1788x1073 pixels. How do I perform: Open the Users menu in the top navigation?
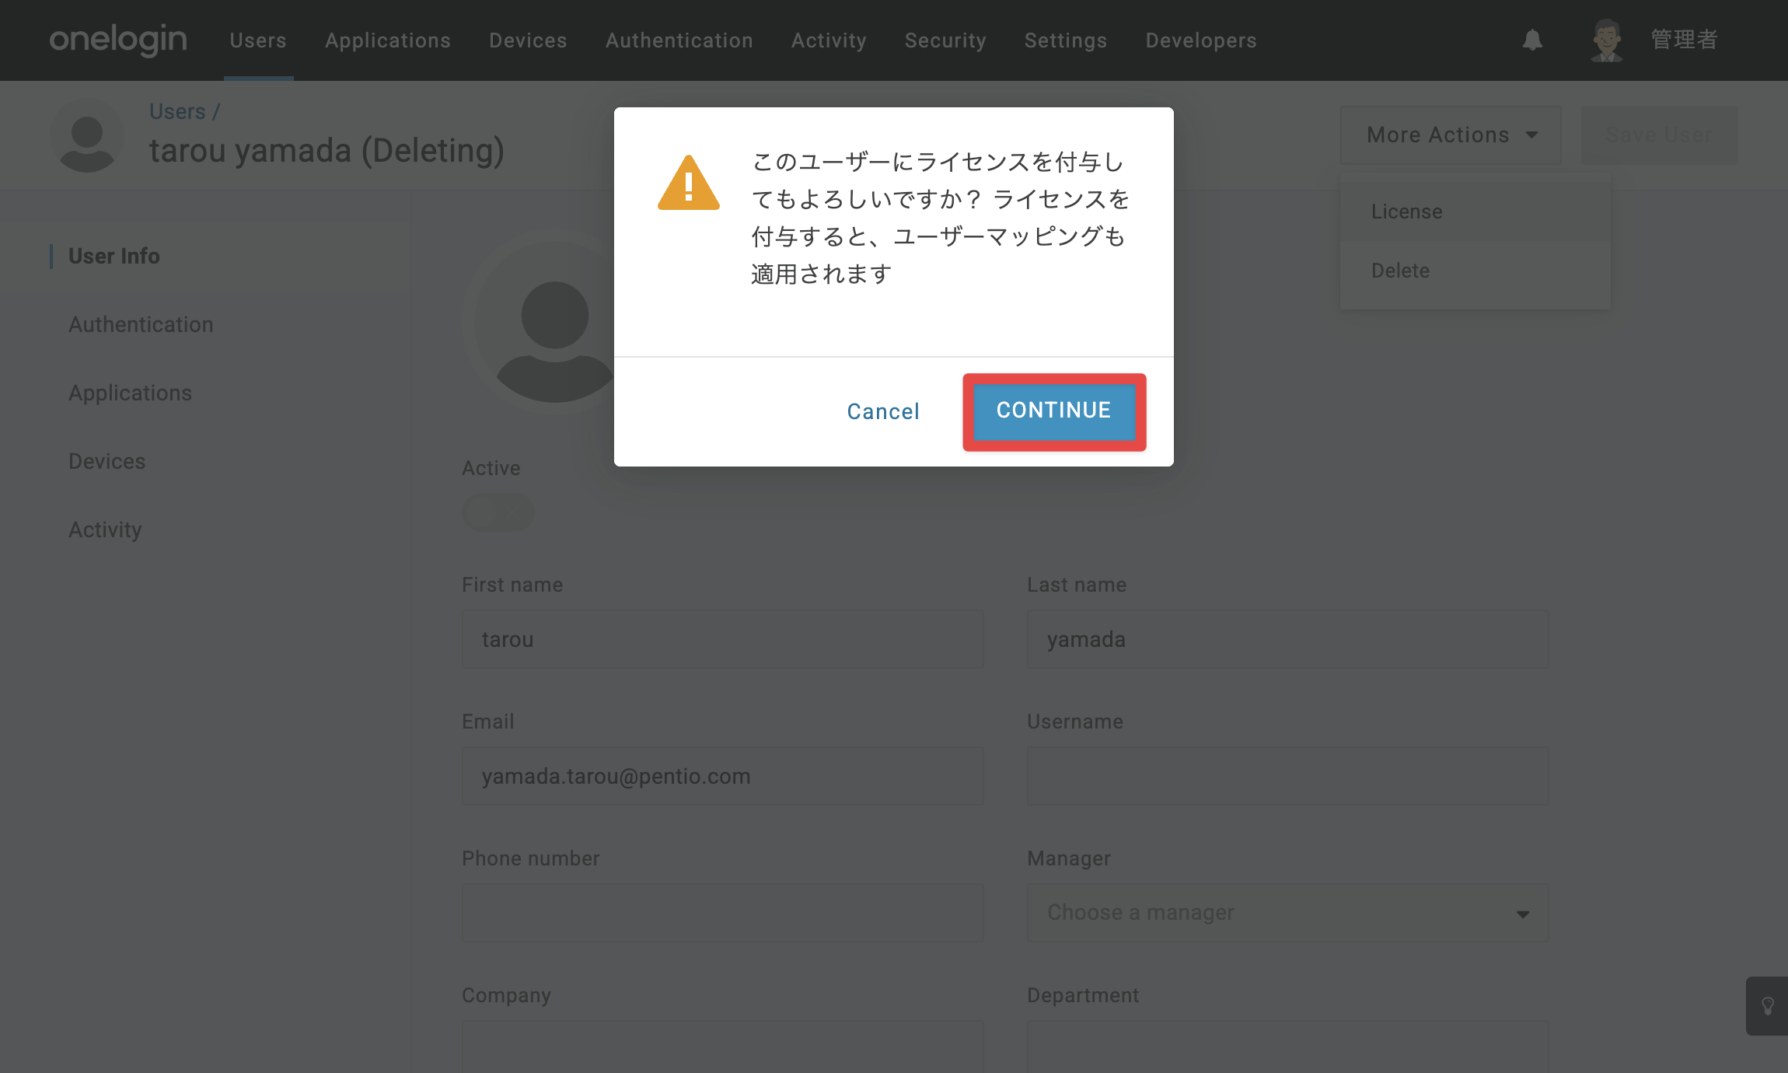pos(258,40)
